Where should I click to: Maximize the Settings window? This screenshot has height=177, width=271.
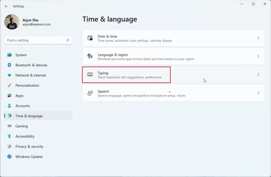pyautogui.click(x=253, y=4)
